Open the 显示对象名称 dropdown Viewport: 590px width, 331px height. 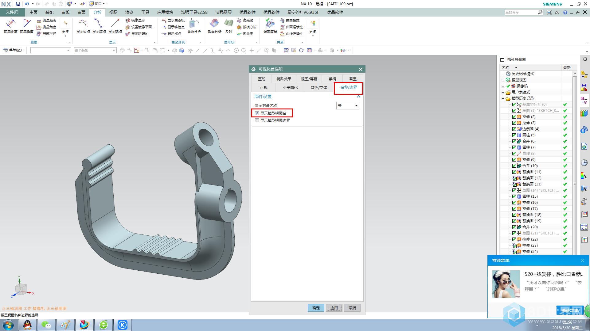(x=348, y=106)
